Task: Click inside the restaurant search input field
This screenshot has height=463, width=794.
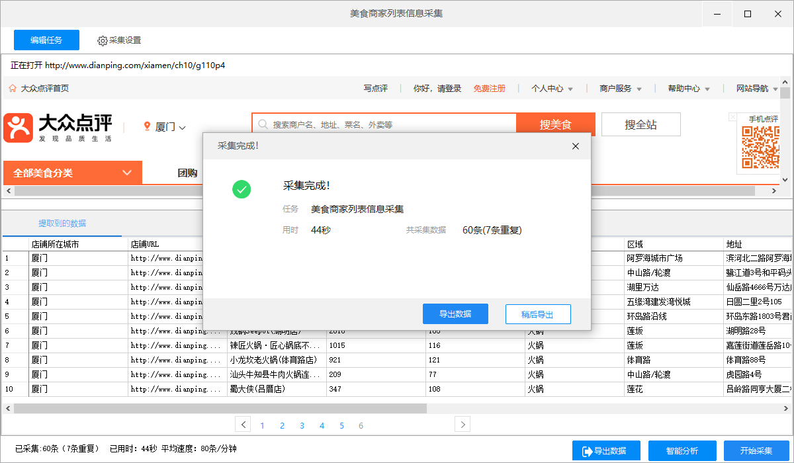Action: [384, 124]
